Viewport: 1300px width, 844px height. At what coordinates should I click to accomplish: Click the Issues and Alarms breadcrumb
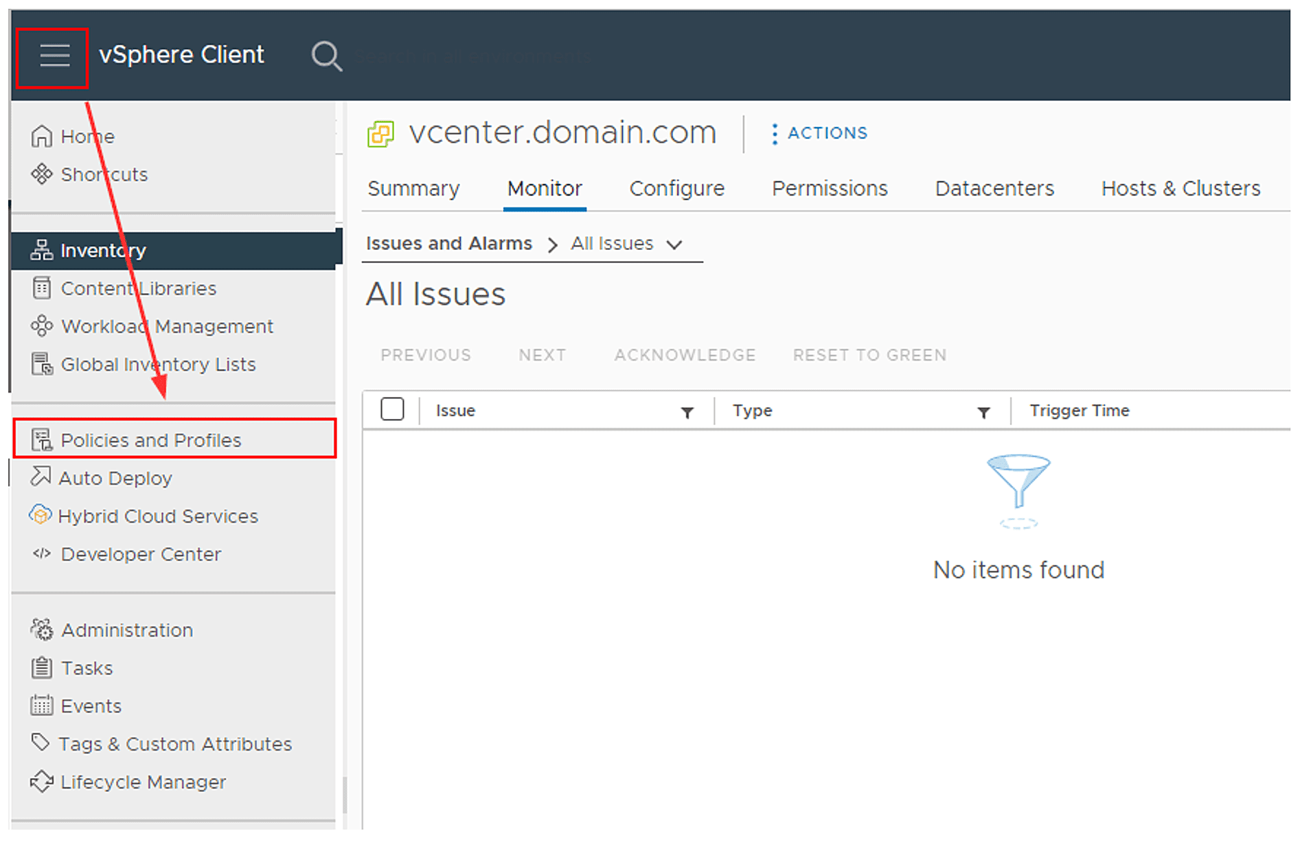[449, 243]
